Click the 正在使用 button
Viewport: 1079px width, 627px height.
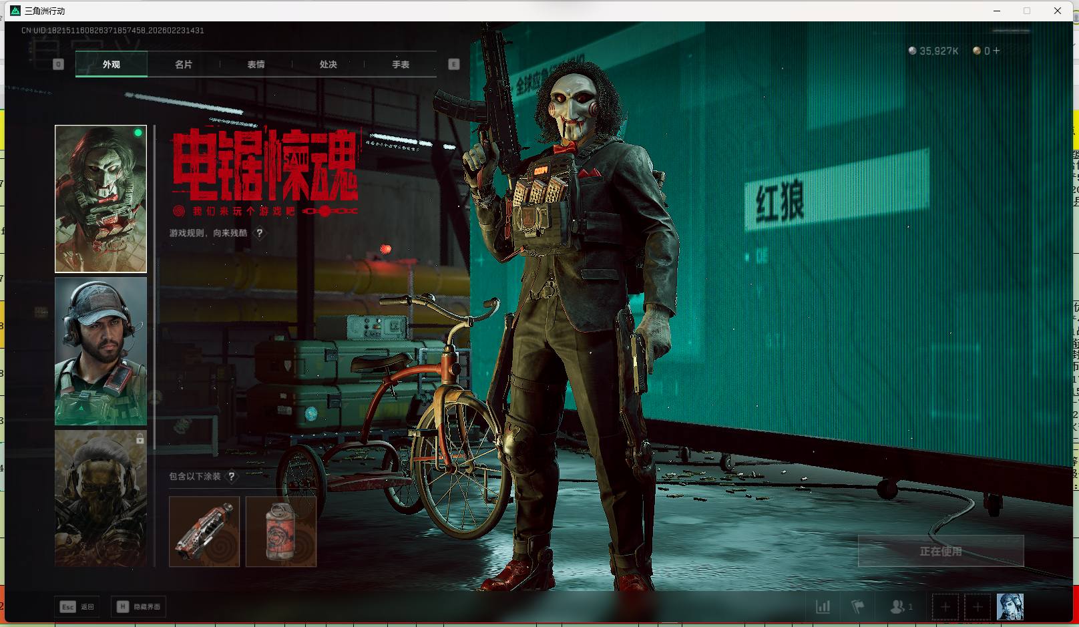(941, 551)
